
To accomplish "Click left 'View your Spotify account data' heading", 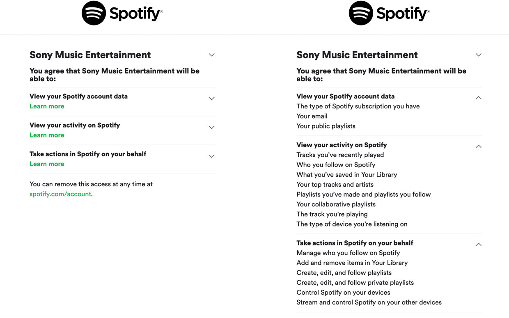I will click(78, 96).
